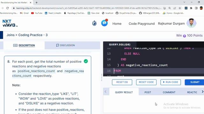This screenshot has height=114, width=204.
Task: Switch to the DESCRIPTION tab
Action: (x=24, y=45)
